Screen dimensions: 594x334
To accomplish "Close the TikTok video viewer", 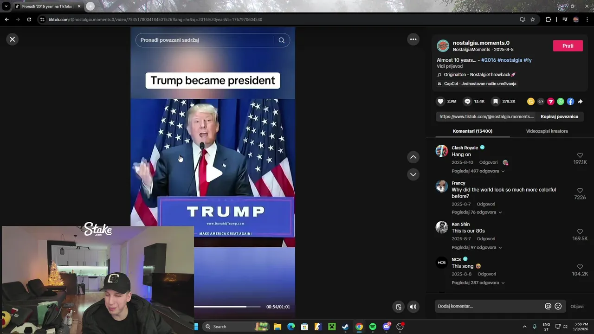I will point(13,39).
